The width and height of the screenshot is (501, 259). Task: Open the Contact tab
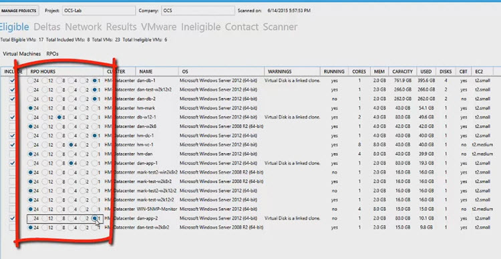tap(242, 27)
